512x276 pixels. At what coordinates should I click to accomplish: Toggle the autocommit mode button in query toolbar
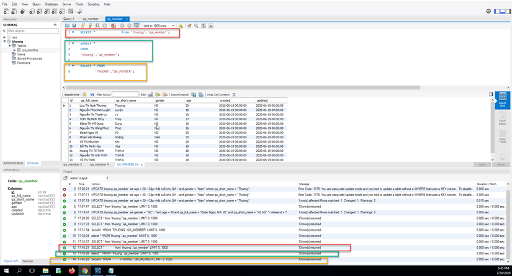click(x=137, y=26)
